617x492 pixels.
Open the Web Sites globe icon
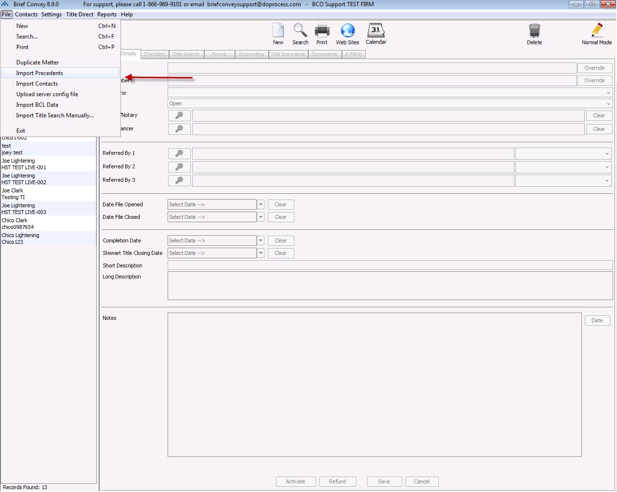[x=347, y=30]
